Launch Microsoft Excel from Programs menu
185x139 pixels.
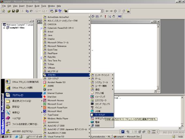point(66,104)
